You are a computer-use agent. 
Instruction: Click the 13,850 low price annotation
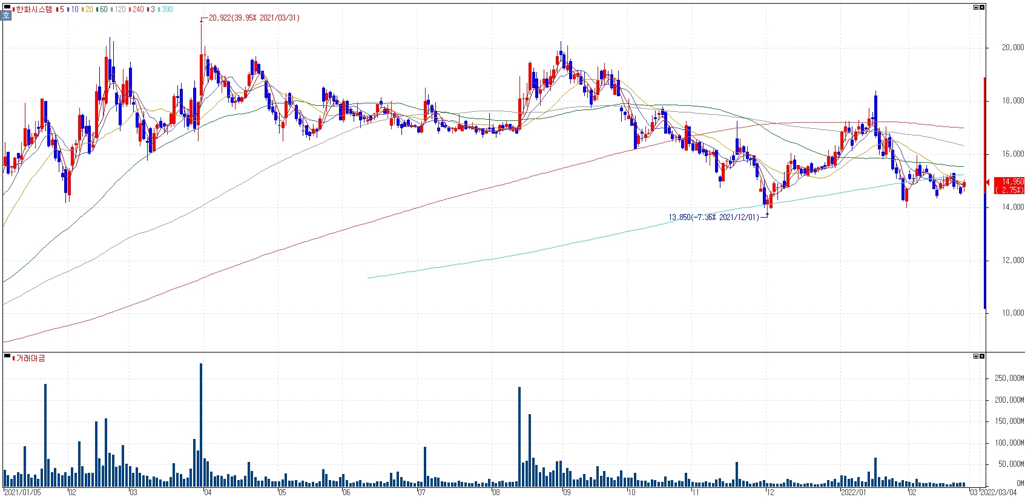click(714, 217)
